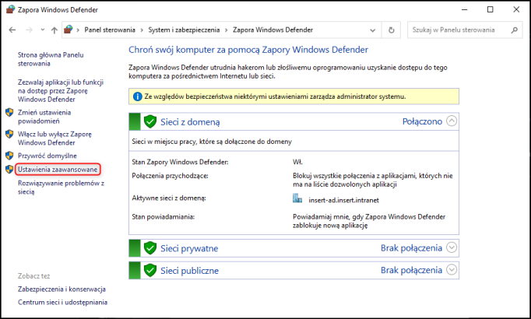The height and width of the screenshot is (319, 531).
Task: Click the shield icon next to 'Zmień ustawienia powiadomień'
Action: pyautogui.click(x=9, y=112)
